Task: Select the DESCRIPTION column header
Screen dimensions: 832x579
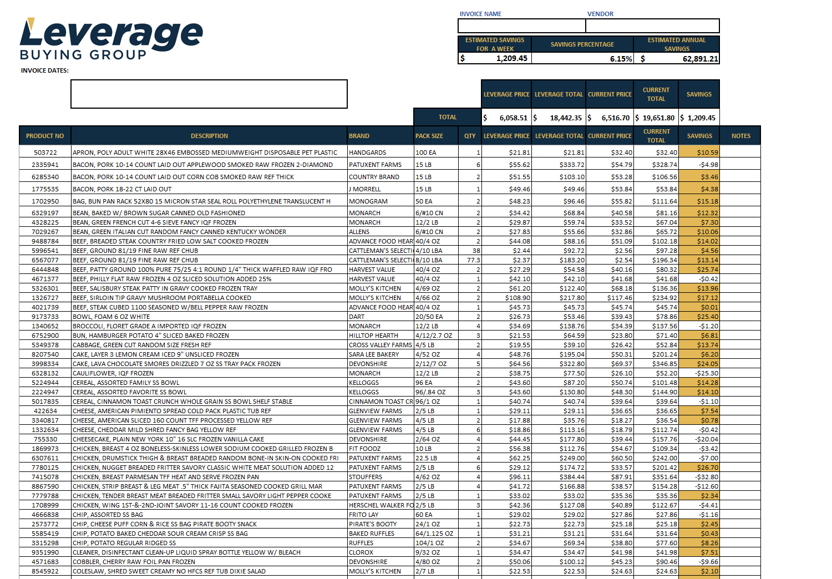Action: [x=209, y=136]
